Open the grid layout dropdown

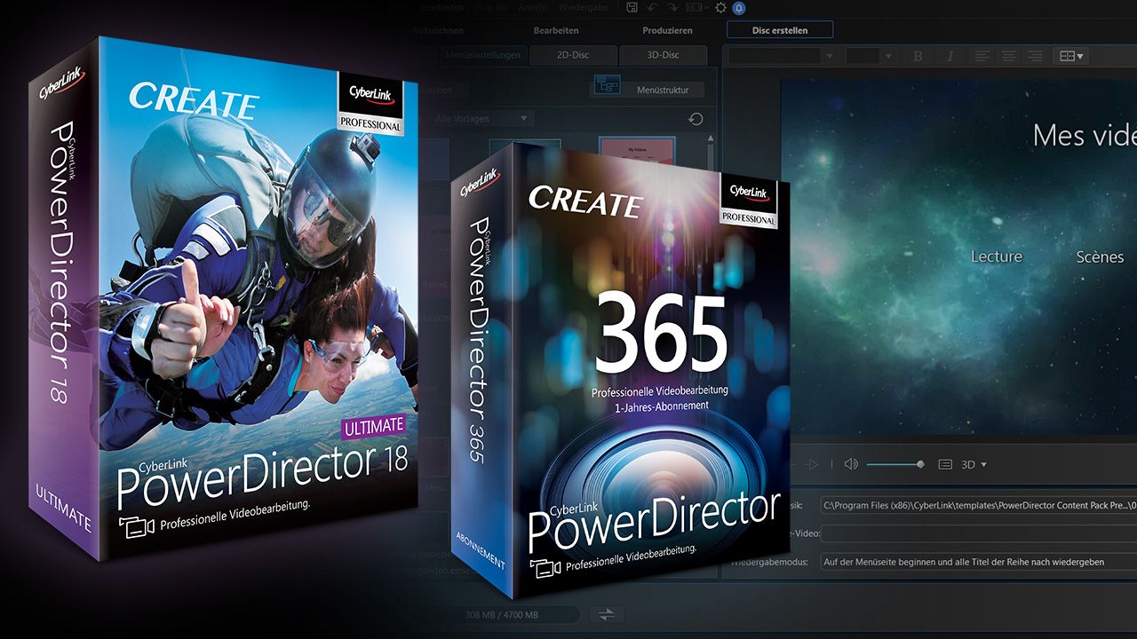pos(1069,56)
